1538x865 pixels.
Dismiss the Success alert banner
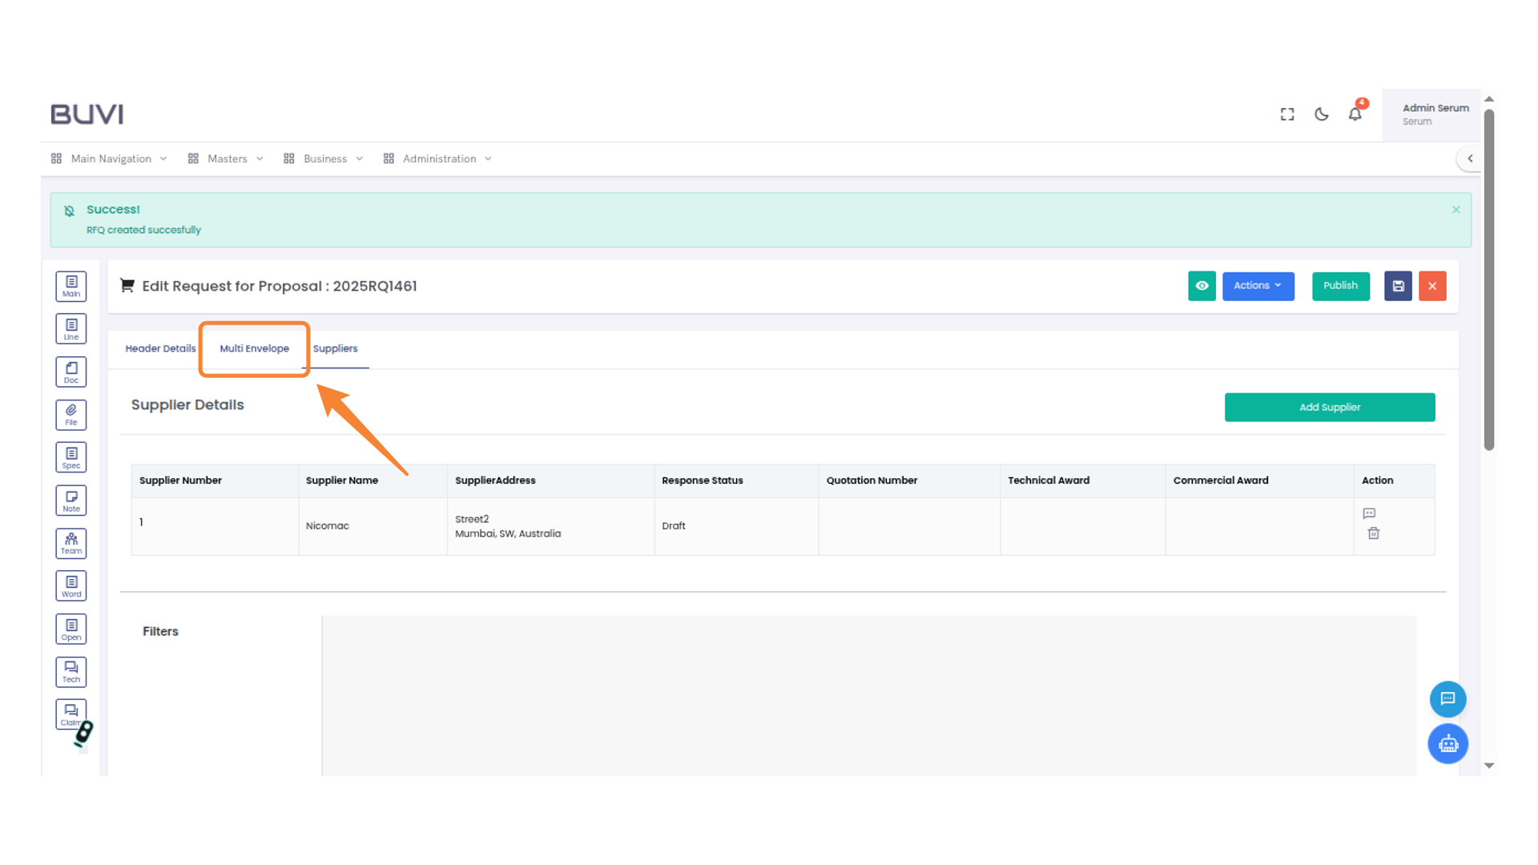(1455, 210)
